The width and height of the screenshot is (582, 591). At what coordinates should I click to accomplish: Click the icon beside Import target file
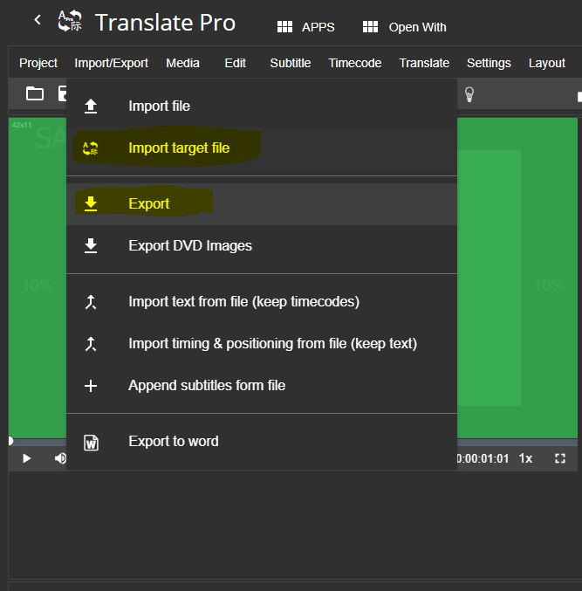click(91, 148)
